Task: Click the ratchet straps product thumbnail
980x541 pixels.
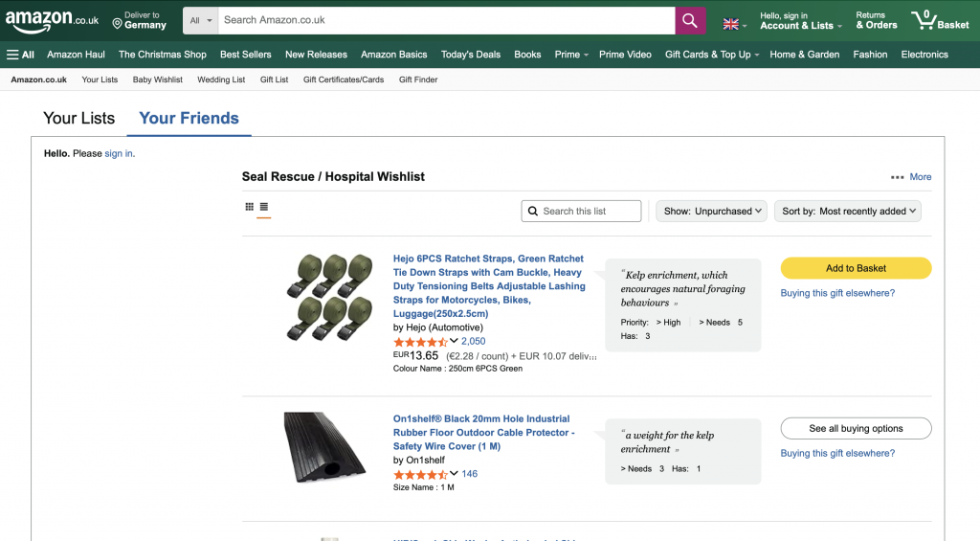Action: pos(329,297)
